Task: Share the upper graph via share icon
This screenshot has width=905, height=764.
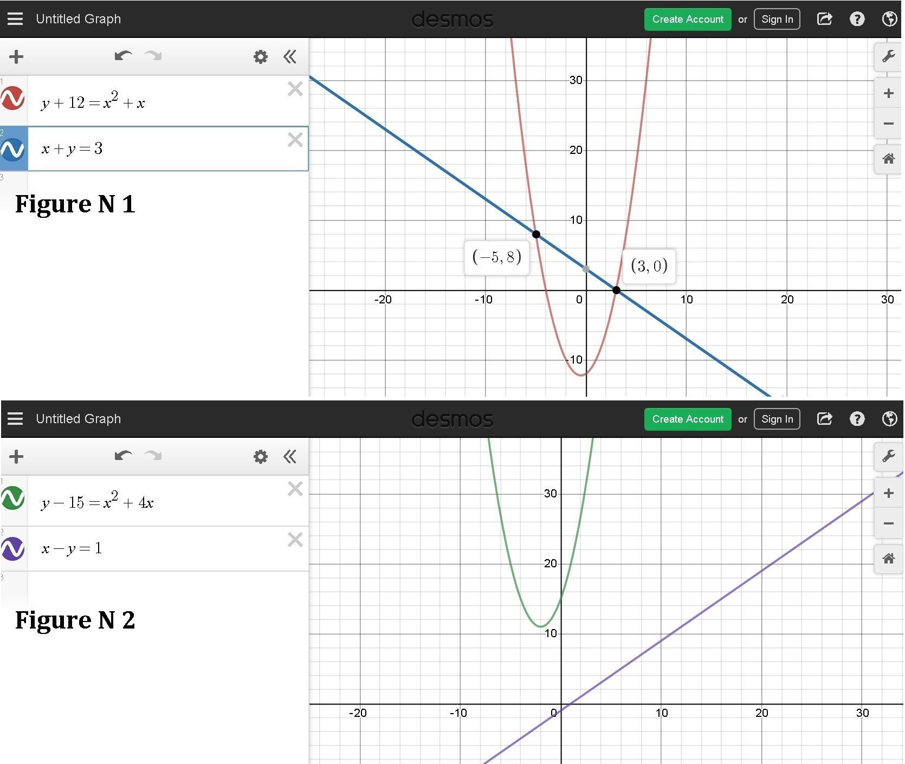Action: (x=824, y=19)
